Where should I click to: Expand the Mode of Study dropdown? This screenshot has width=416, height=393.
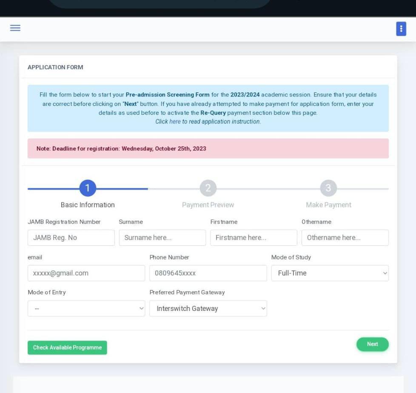tap(330, 273)
